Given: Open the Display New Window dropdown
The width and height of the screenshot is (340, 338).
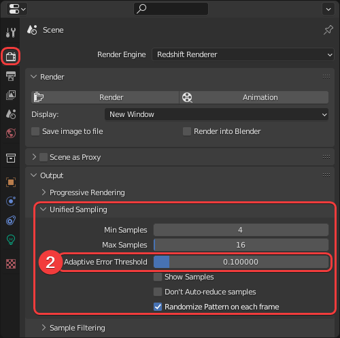Looking at the screenshot, I should click(216, 114).
